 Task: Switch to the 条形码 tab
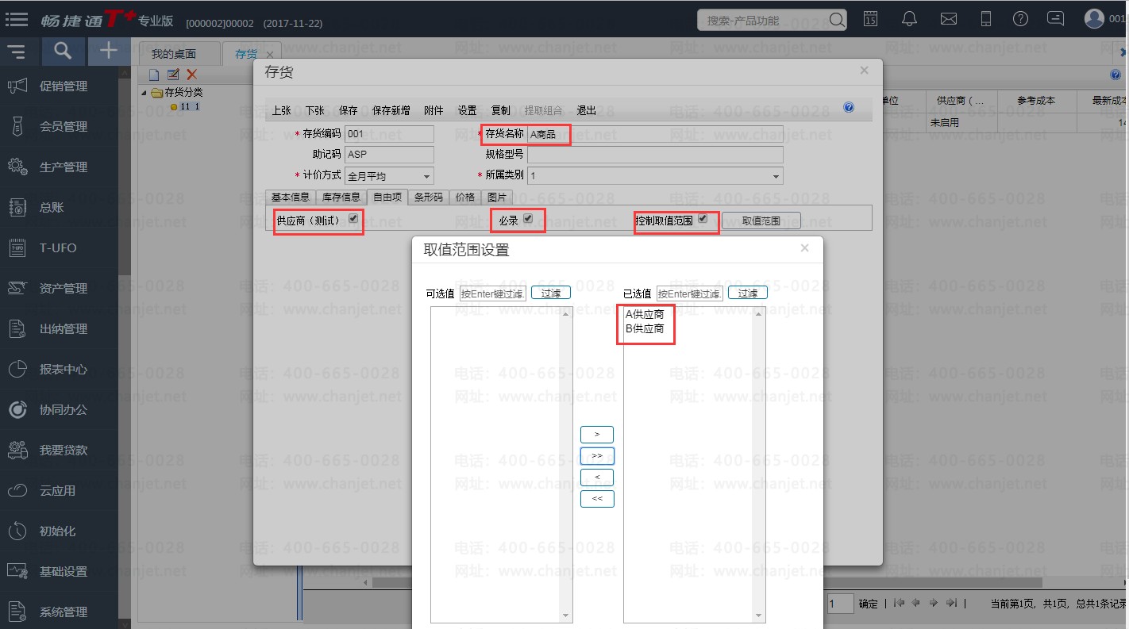tap(429, 198)
